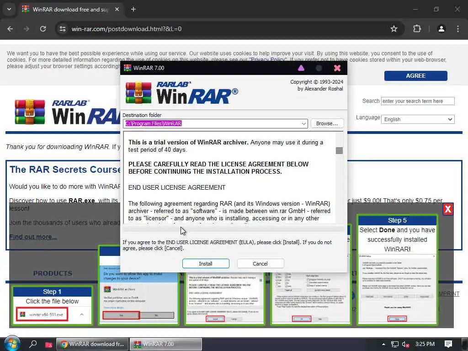Screen dimensions: 468x351
Task: Open the Chrome three-dot menu
Action: [458, 29]
